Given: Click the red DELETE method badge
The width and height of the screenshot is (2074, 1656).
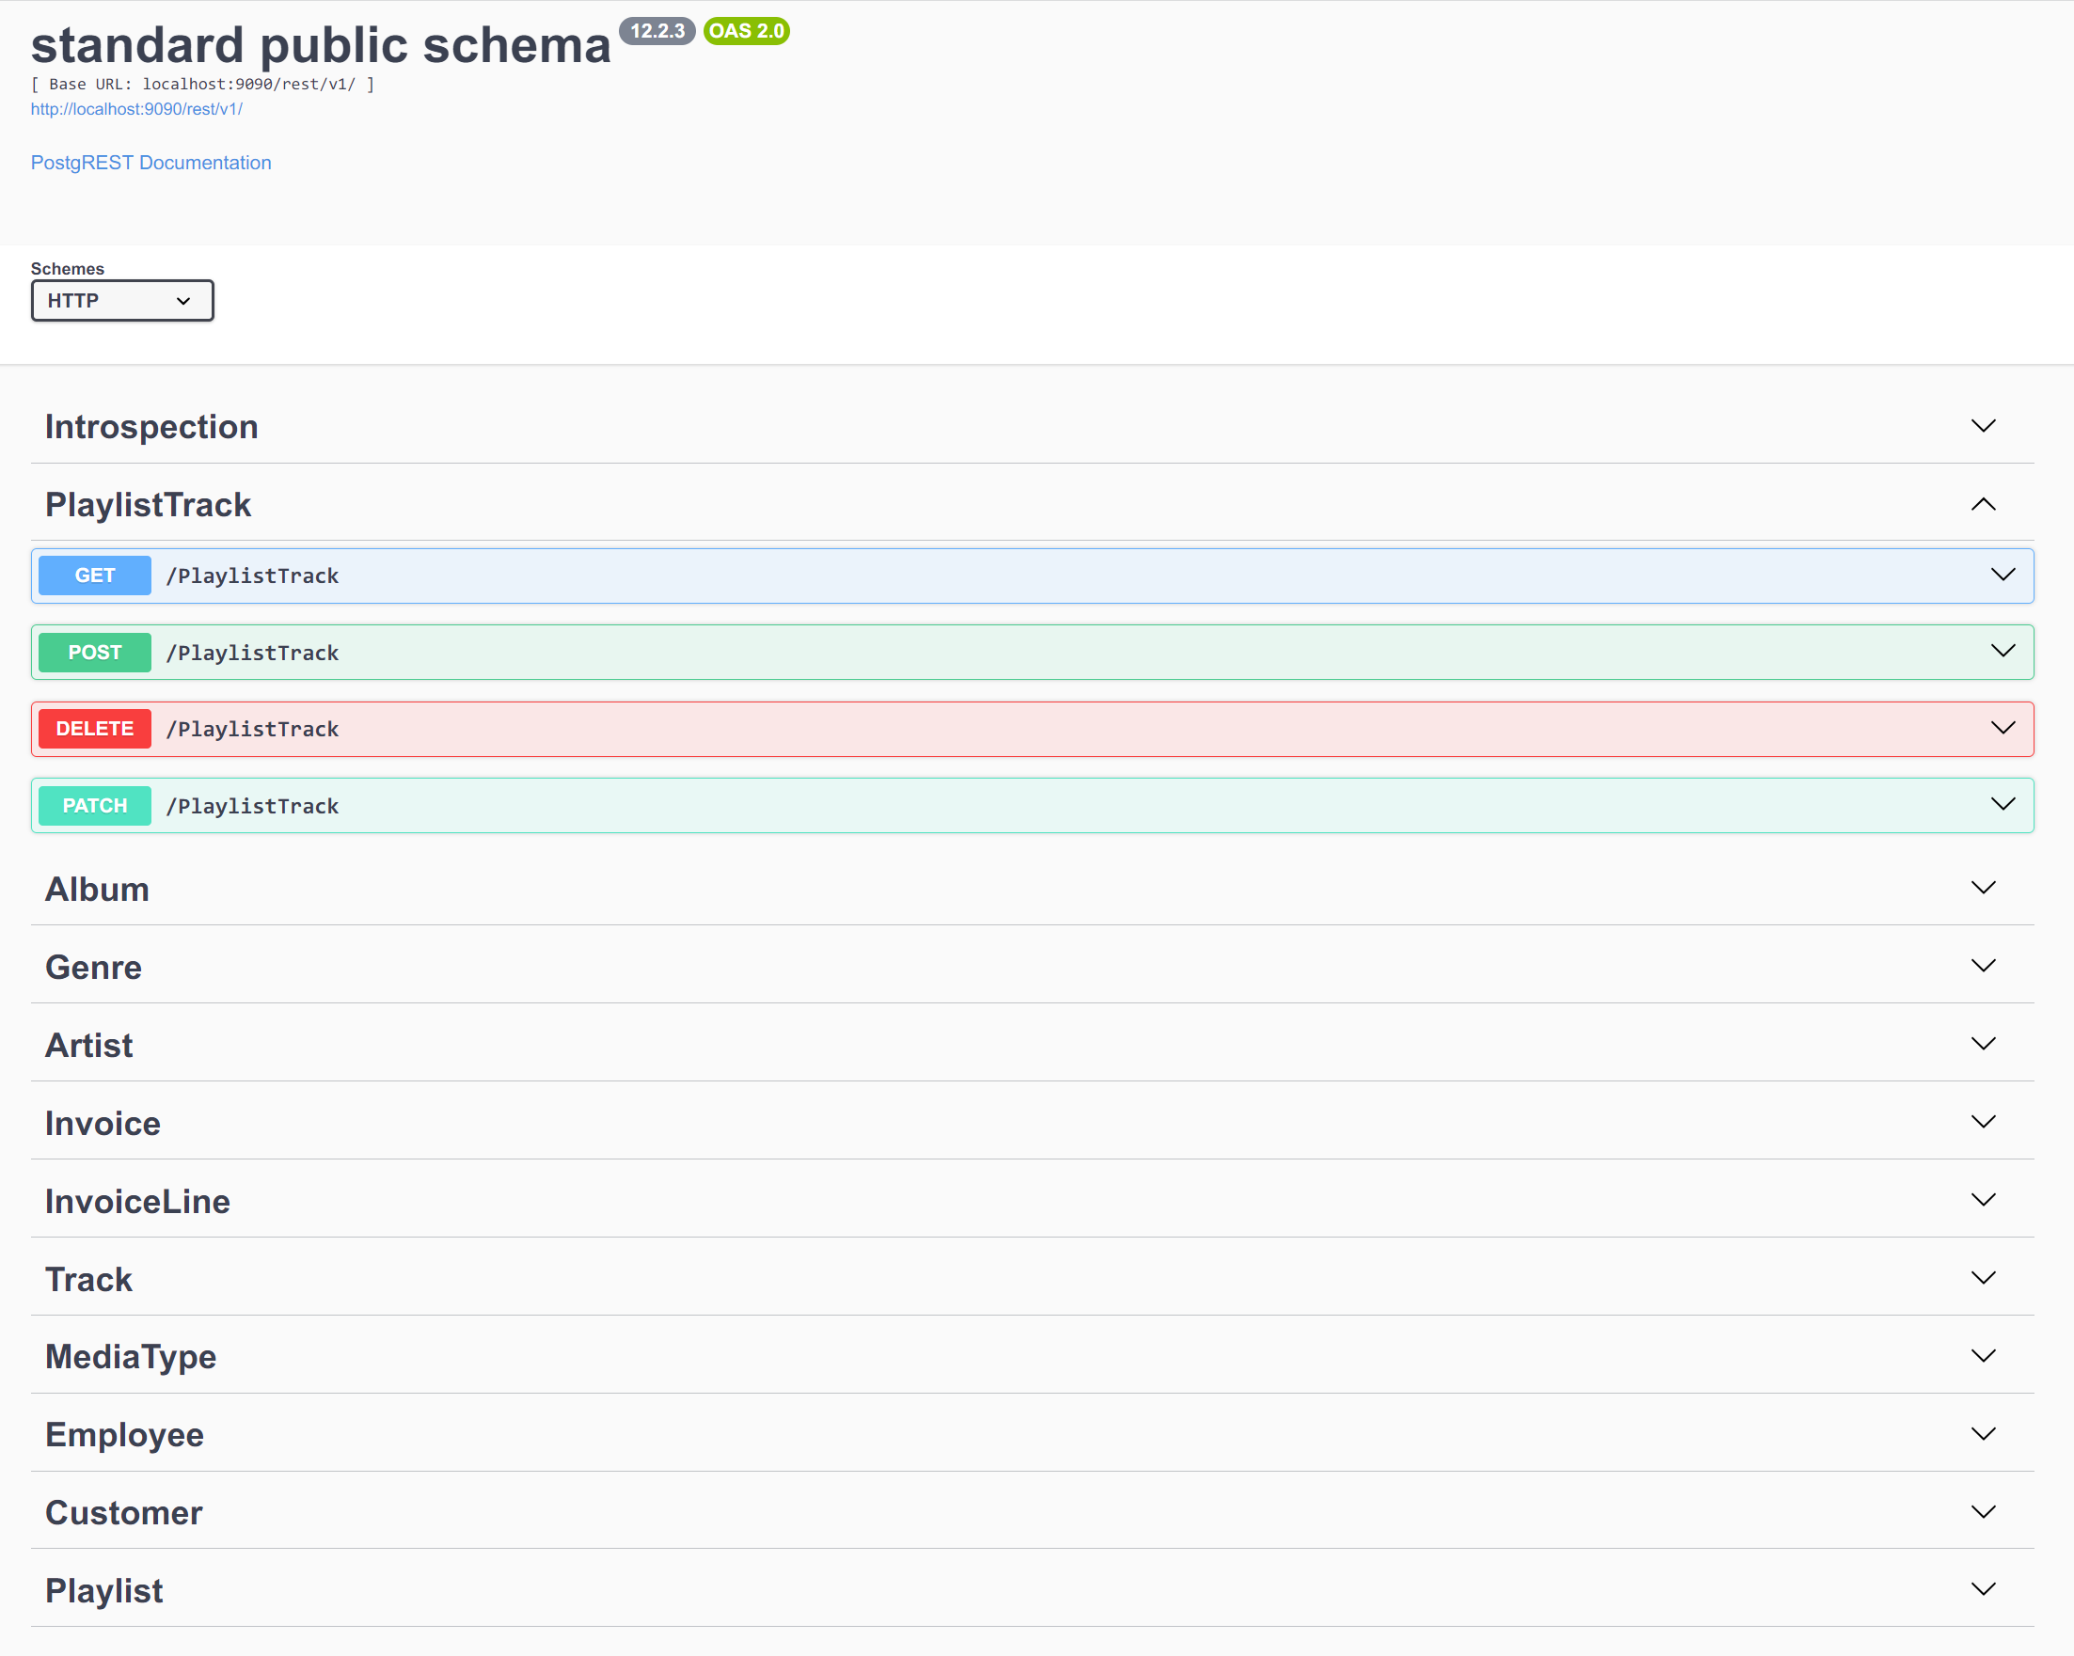Looking at the screenshot, I should [94, 728].
